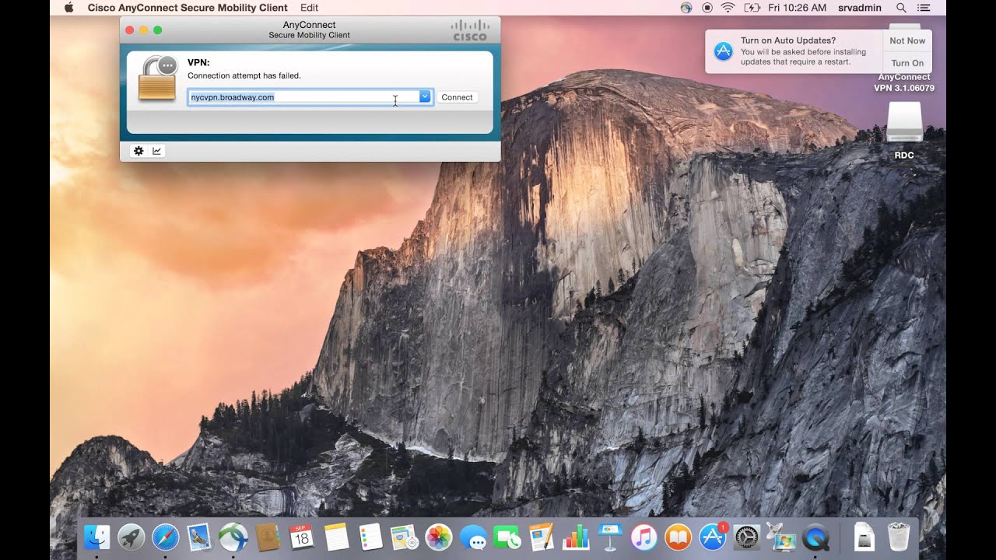Image resolution: width=996 pixels, height=560 pixels.
Task: Open Spotlight search magnifier
Action: [901, 8]
